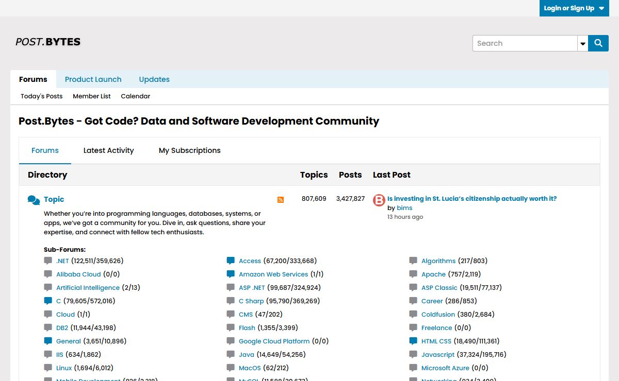This screenshot has height=381, width=619.
Task: Click the Javascript sub-forum status icon
Action: click(x=413, y=355)
